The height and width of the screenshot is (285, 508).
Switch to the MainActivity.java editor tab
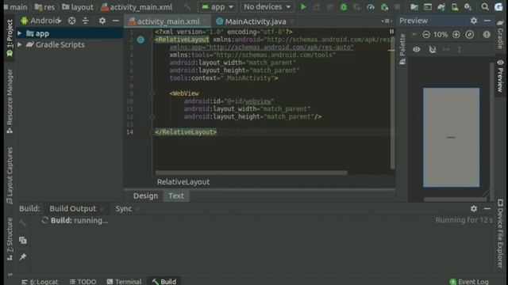256,21
